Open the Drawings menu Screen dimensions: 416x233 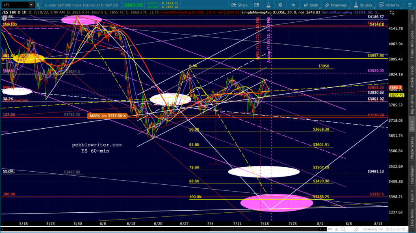pyautogui.click(x=336, y=5)
